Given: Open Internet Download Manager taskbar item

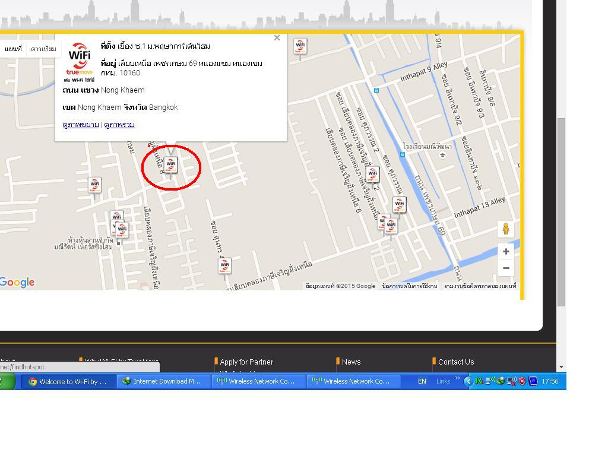Looking at the screenshot, I should pos(163,382).
